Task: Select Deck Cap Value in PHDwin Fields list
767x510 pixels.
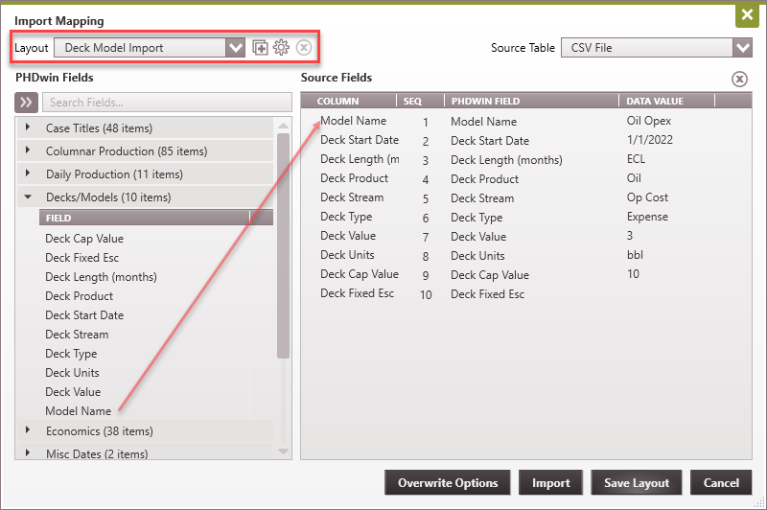Action: point(84,239)
